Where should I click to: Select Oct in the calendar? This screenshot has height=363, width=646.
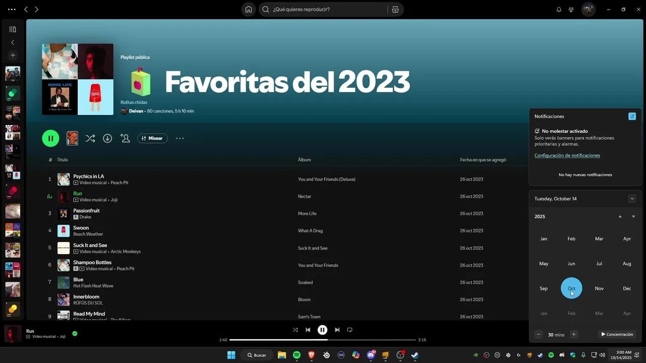(x=571, y=288)
